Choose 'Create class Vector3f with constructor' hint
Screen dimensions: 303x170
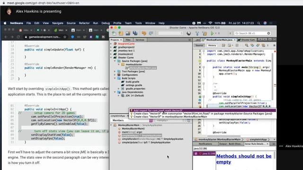[x=203, y=114]
